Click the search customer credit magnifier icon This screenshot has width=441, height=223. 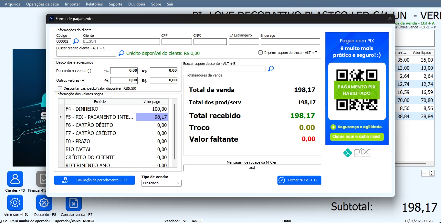(x=121, y=53)
